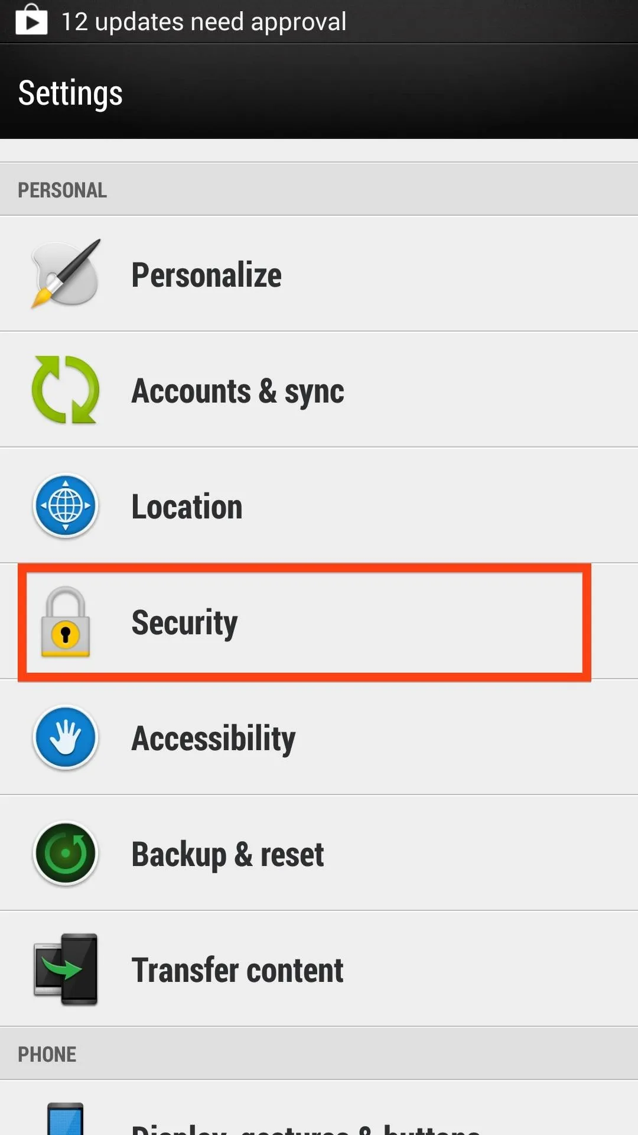
Task: Tap the padlock Security icon
Action: pos(66,622)
